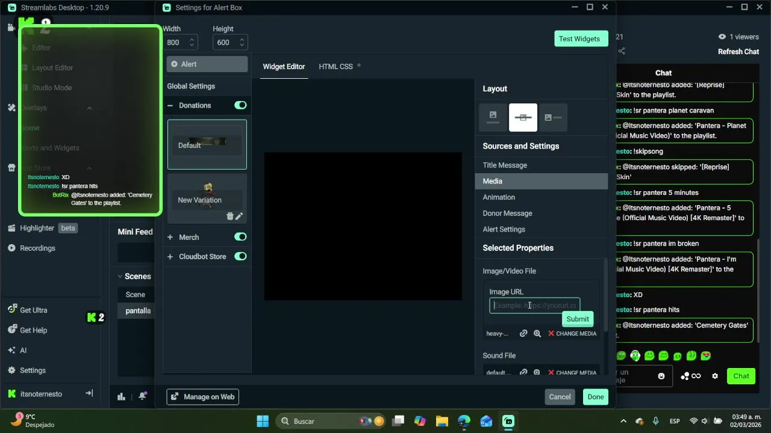Click the heart-eyes emote in chat
Screen dimensions: 771x433
706,356
